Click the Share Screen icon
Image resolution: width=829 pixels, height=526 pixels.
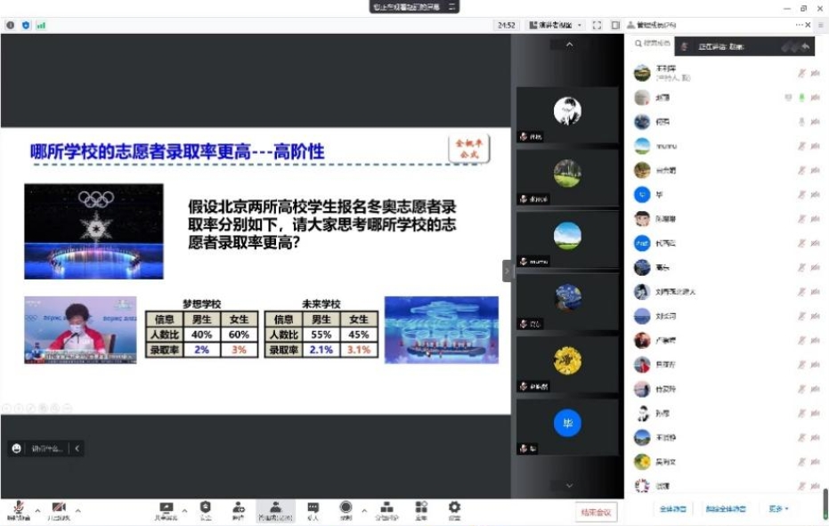pyautogui.click(x=167, y=509)
